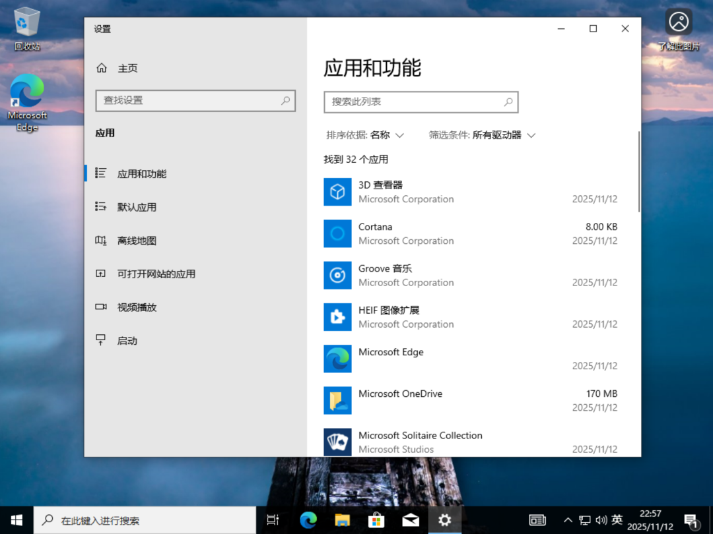Select the Microsoft OneDrive app name
713x534 pixels.
tap(400, 394)
